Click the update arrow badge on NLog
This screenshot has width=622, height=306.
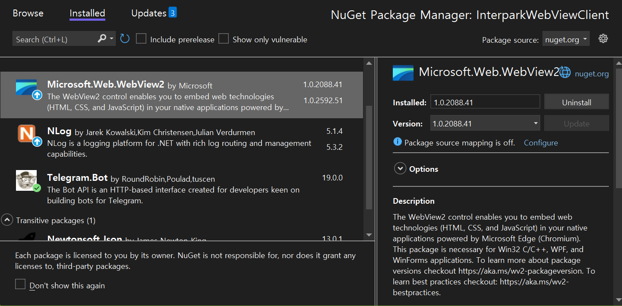37,141
